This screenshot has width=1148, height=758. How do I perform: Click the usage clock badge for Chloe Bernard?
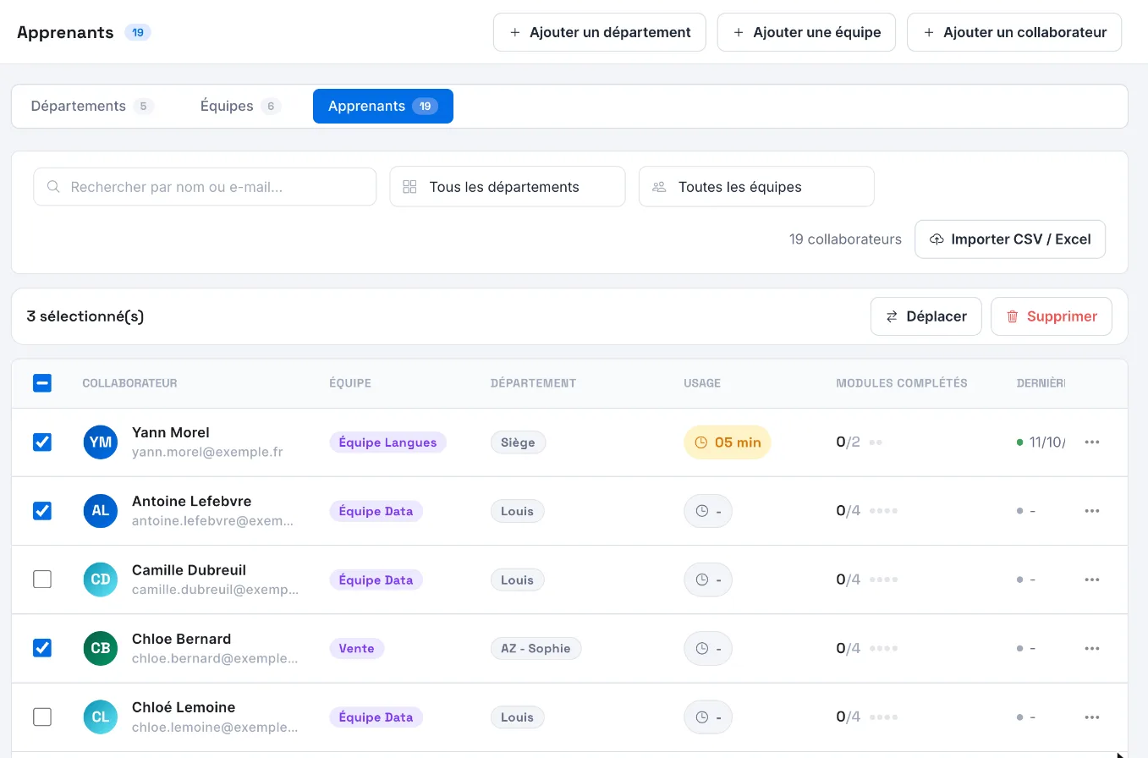point(708,648)
